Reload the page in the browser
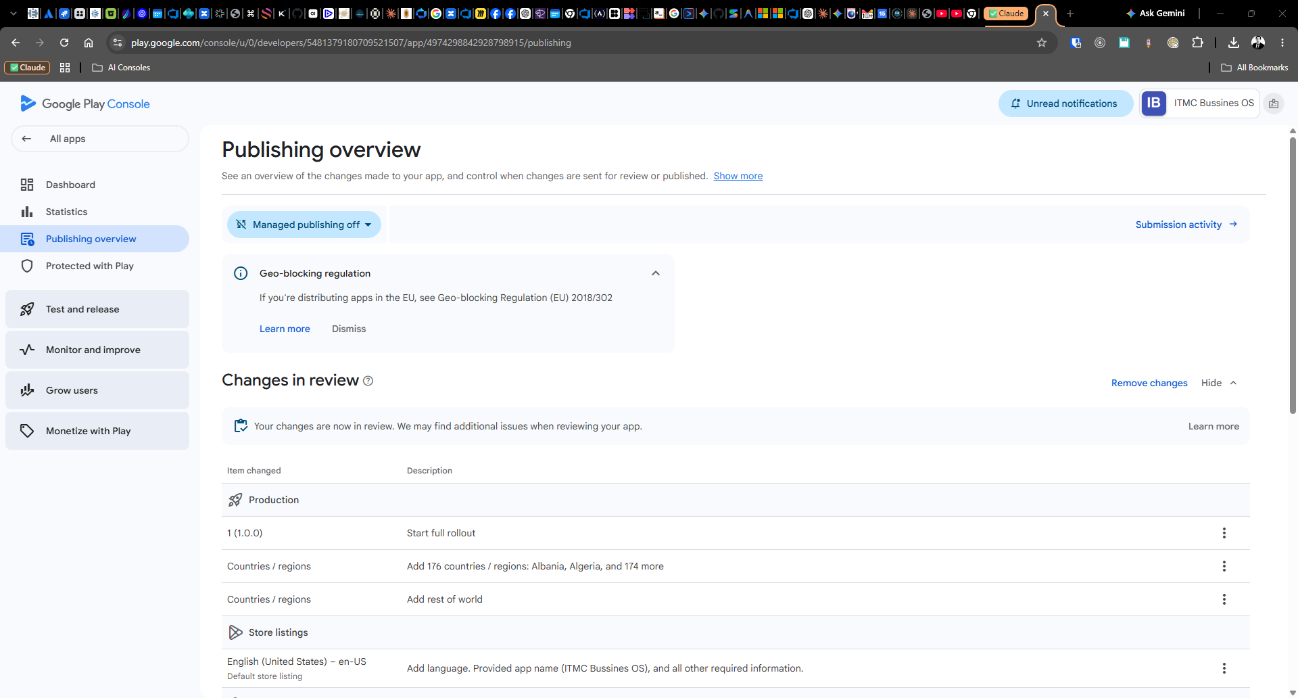 click(64, 43)
